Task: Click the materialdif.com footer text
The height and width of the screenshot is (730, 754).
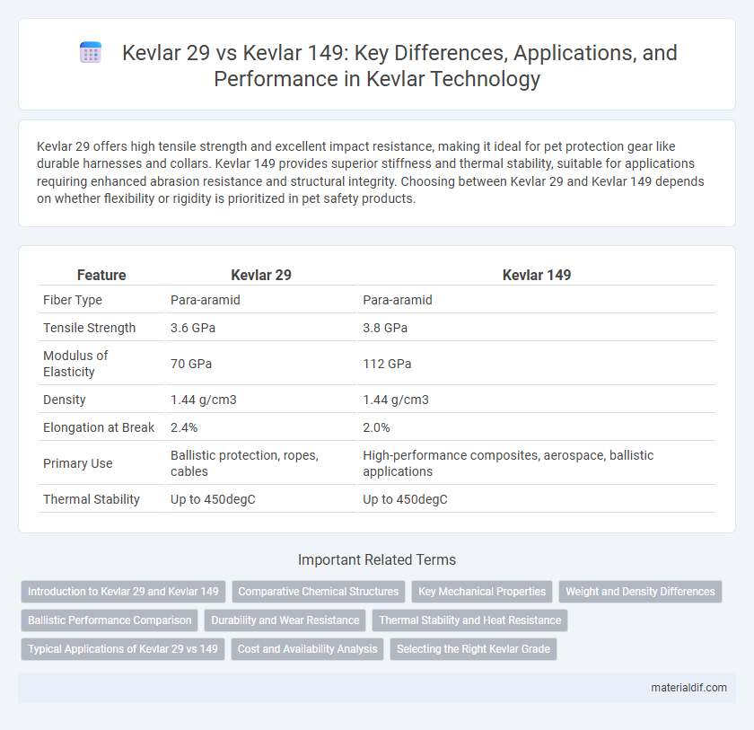Action: pyautogui.click(x=688, y=688)
